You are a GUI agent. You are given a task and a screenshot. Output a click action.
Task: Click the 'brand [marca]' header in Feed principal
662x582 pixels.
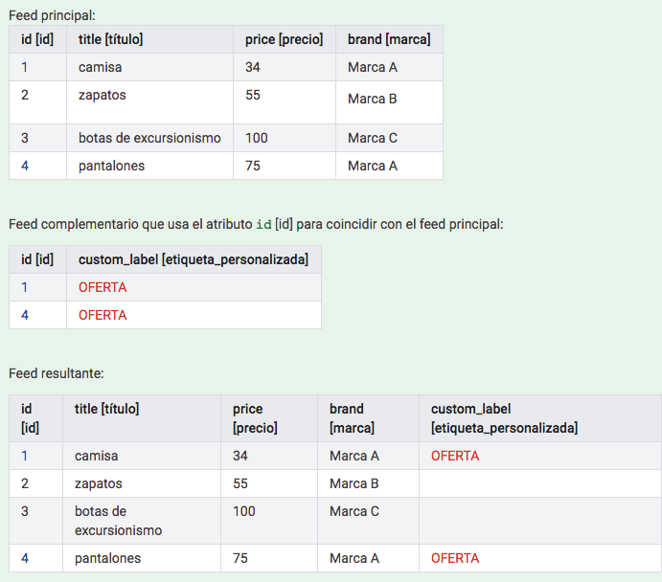pyautogui.click(x=389, y=39)
